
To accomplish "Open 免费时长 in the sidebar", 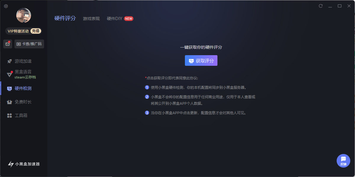I will [23, 102].
